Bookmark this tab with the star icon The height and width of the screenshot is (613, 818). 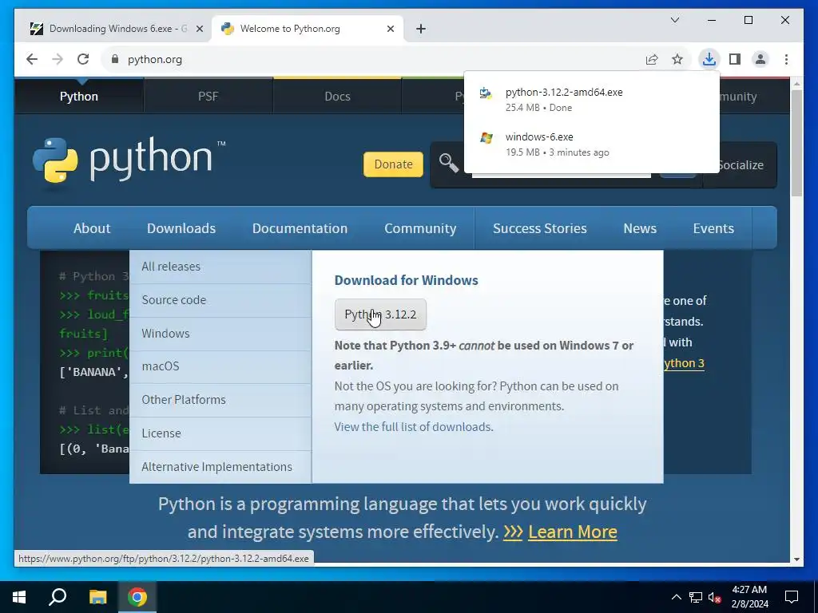(677, 59)
